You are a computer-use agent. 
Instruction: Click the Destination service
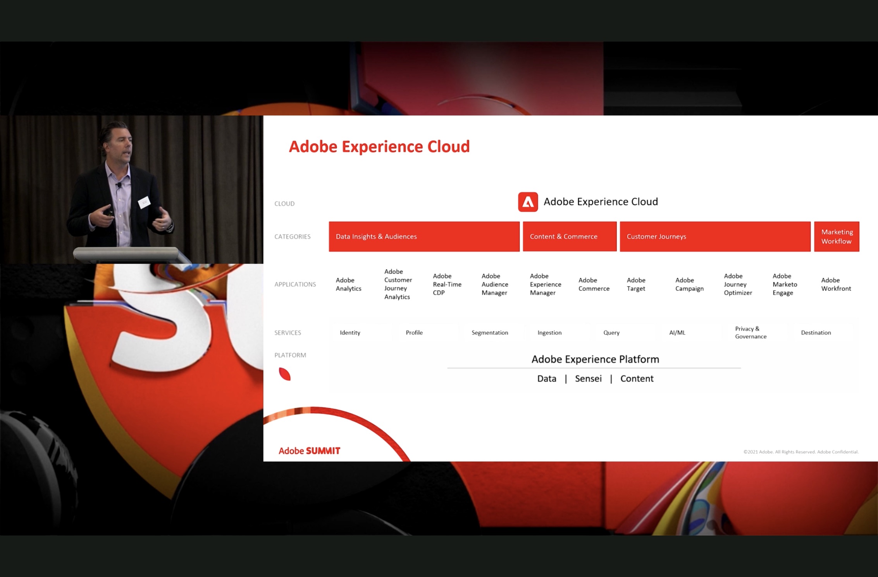816,333
